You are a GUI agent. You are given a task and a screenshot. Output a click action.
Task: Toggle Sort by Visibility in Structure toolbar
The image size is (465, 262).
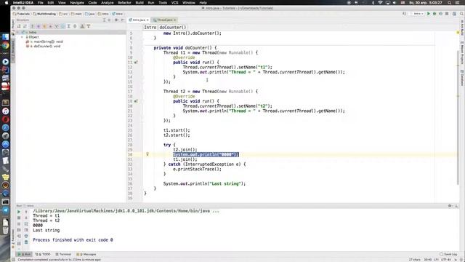[19, 26]
